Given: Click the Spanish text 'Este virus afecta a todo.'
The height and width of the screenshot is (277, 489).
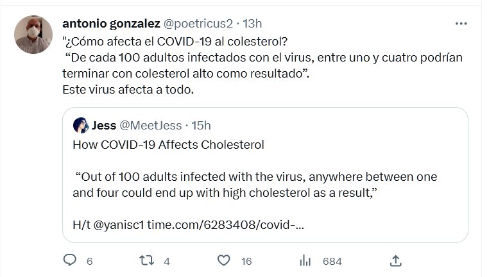Looking at the screenshot, I should [127, 89].
